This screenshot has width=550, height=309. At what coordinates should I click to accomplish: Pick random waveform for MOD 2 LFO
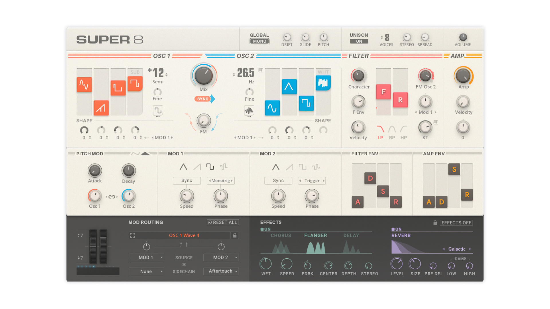click(x=316, y=167)
